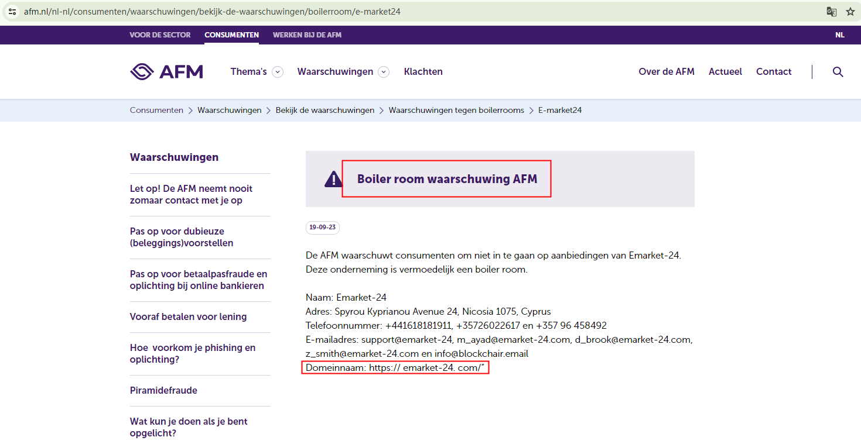Switch language using the NL button

840,35
